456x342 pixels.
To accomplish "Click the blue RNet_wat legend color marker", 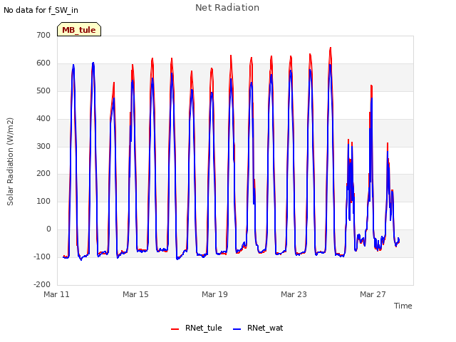I will [x=237, y=329].
